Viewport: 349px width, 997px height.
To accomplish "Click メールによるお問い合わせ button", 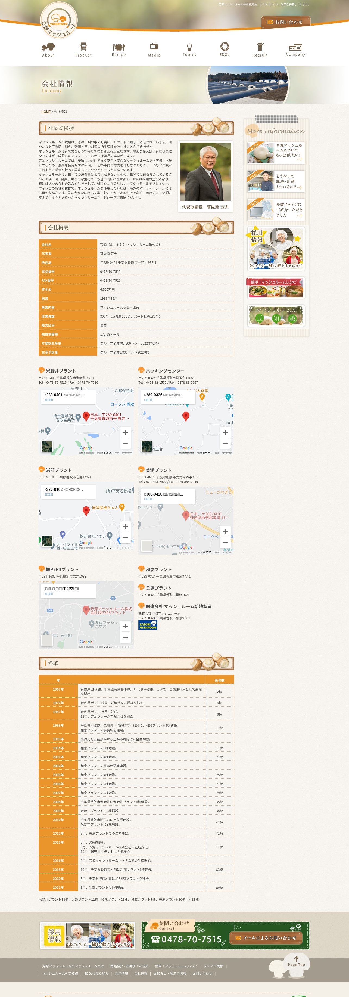I will click(266, 938).
